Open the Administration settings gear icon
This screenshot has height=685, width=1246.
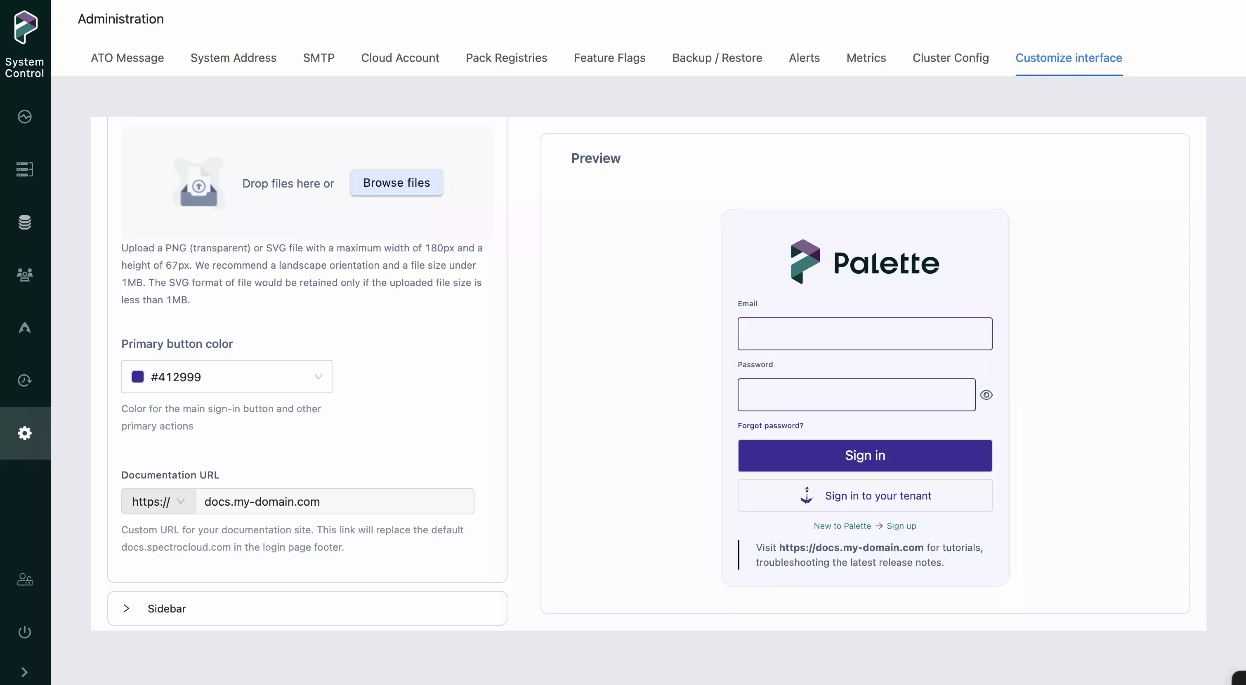point(24,433)
